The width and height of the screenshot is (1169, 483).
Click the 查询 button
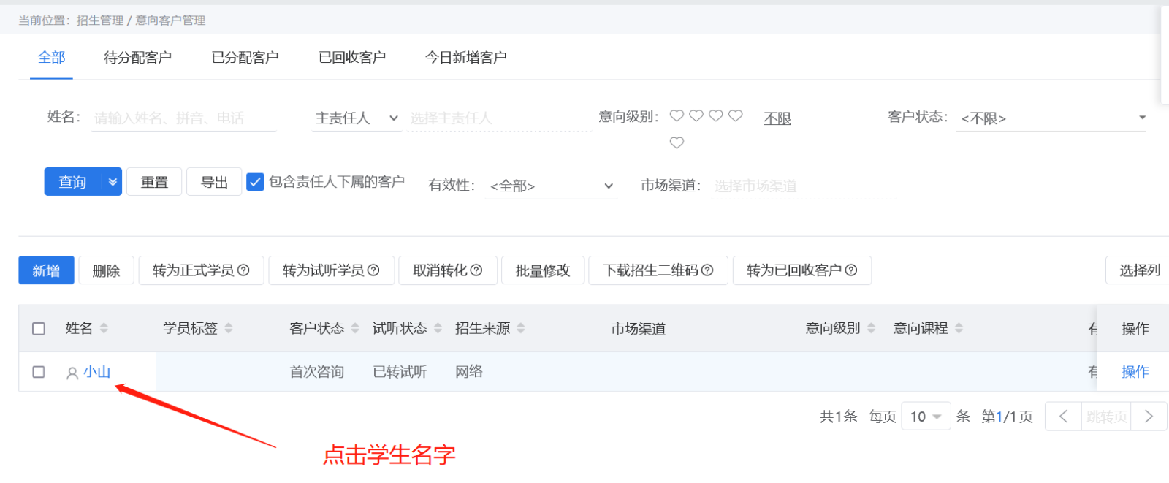(x=73, y=182)
